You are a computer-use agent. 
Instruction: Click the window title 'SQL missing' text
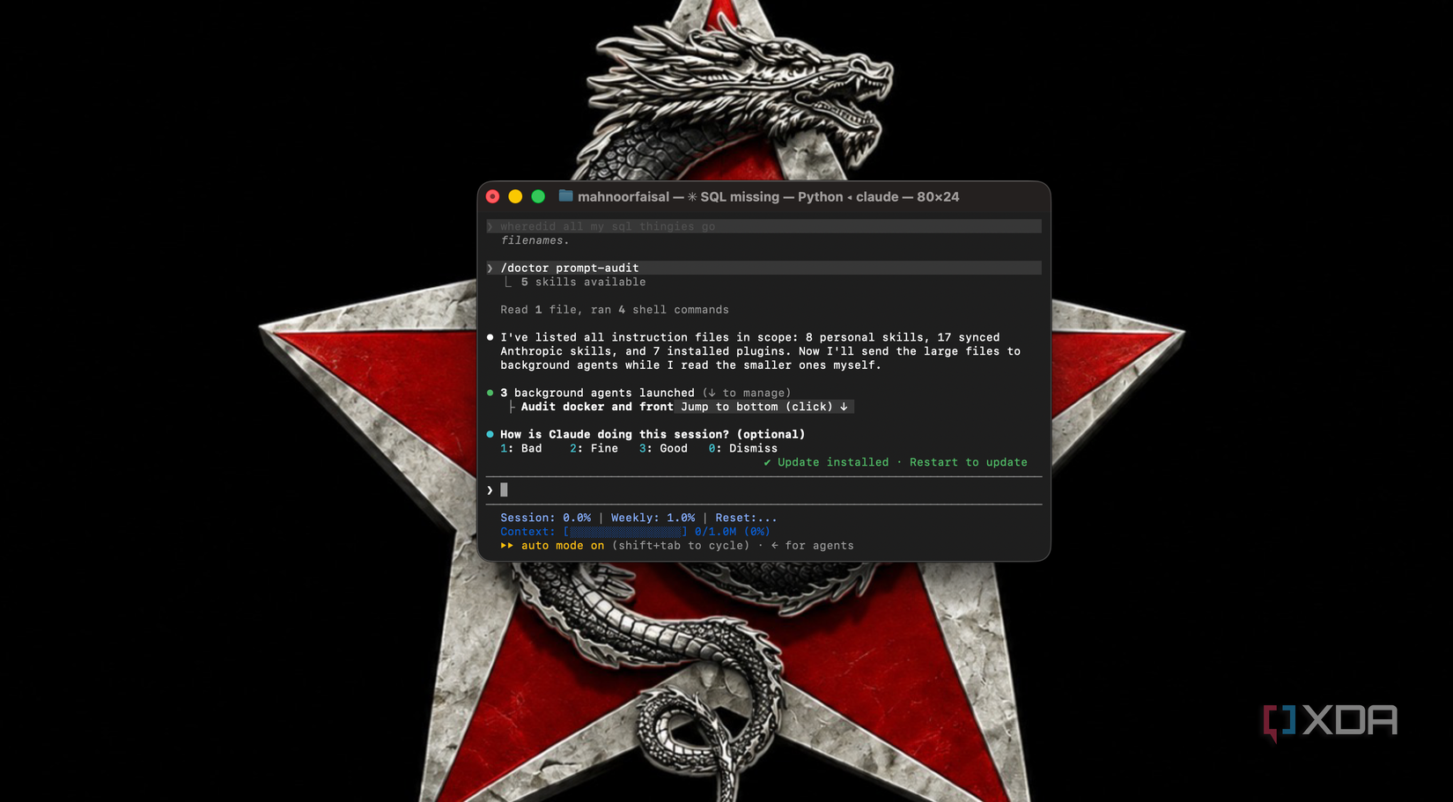(740, 196)
